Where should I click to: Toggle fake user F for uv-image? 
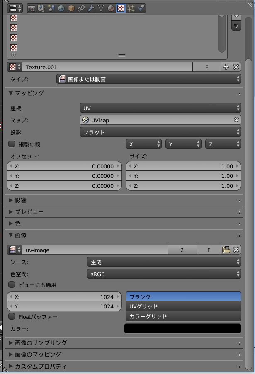click(209, 250)
